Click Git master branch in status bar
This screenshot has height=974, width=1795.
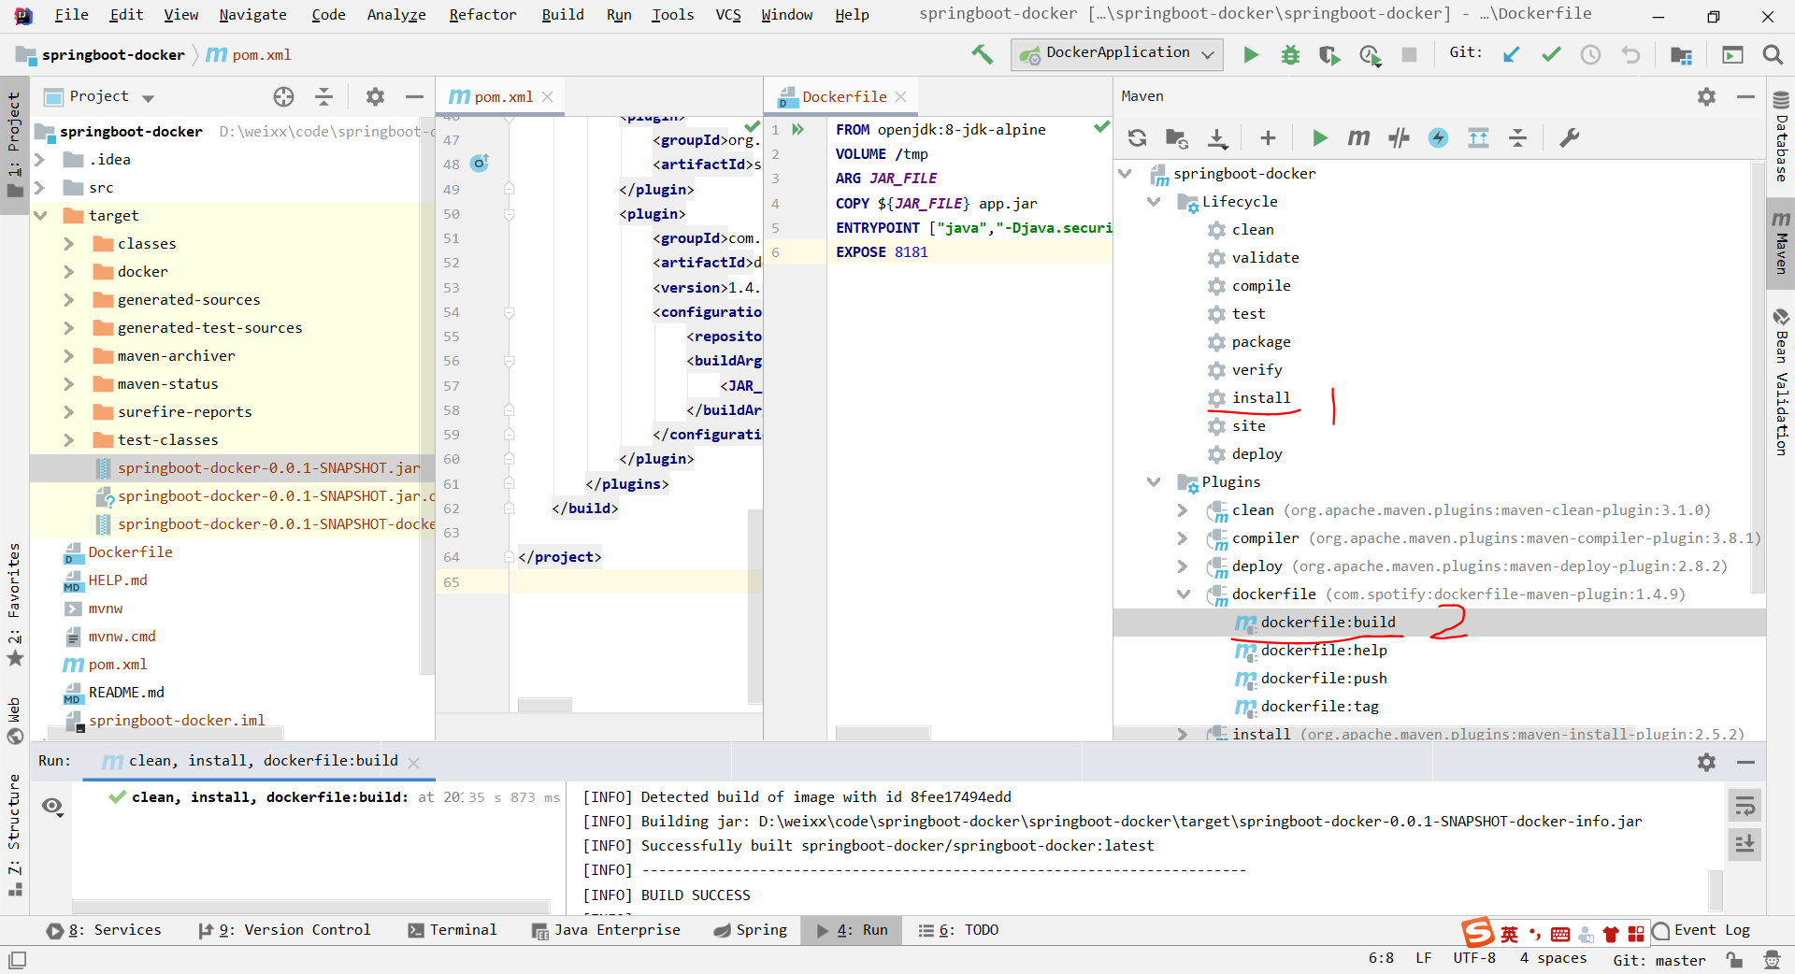pos(1659,960)
